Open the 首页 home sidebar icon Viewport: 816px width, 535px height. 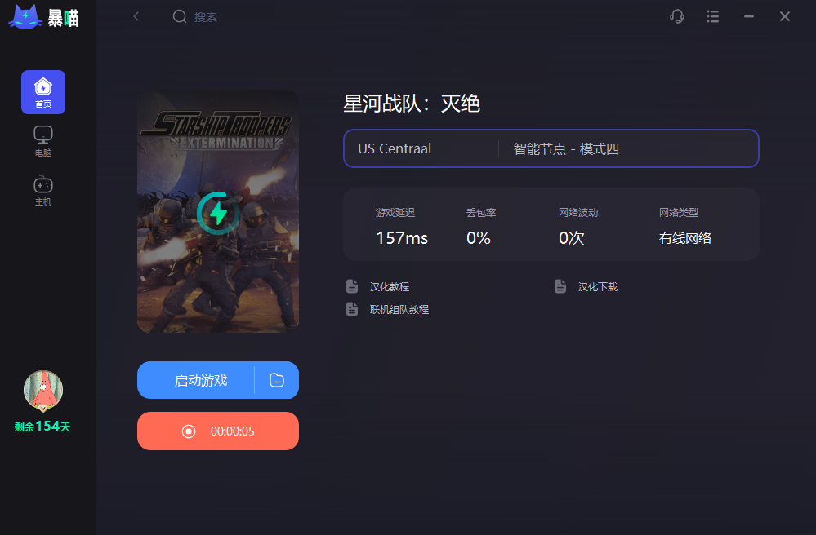pos(43,92)
